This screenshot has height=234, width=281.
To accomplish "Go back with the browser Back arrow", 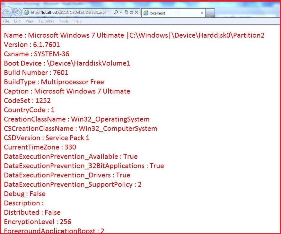I will coord(7,12).
